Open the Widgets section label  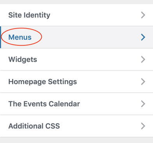click(x=23, y=60)
